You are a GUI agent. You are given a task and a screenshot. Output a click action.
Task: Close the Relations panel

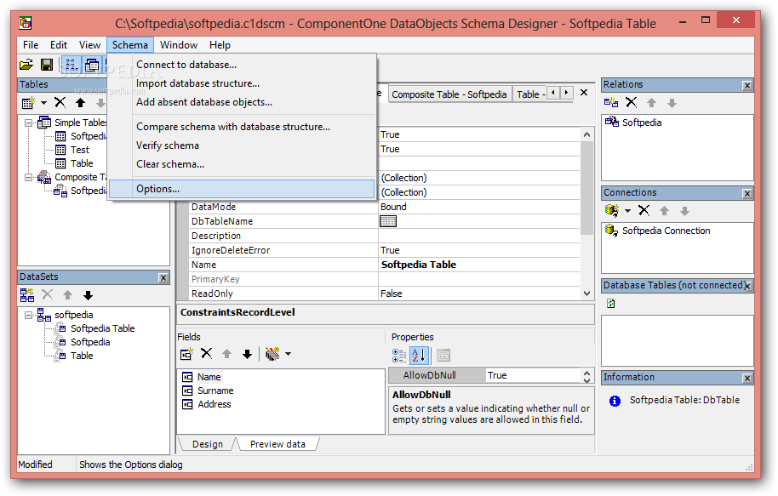[747, 85]
